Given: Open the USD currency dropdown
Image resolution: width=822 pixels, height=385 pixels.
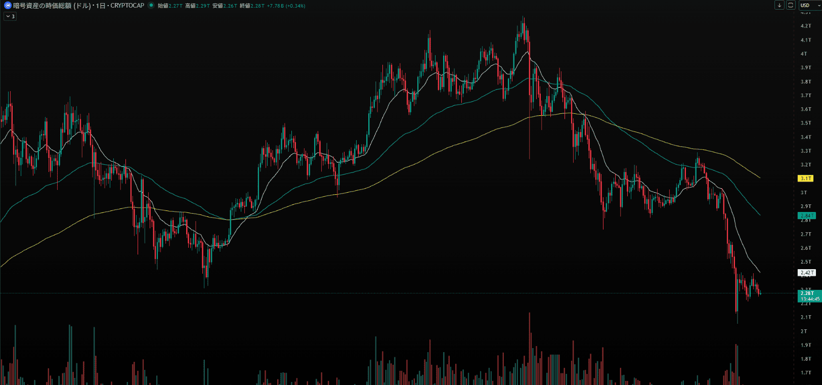Looking at the screenshot, I should click(x=810, y=5).
